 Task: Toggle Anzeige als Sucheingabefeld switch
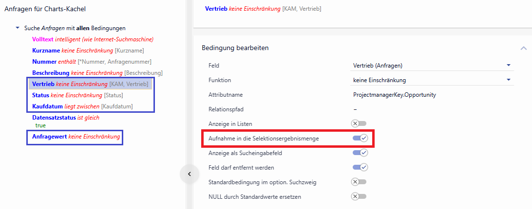coord(360,153)
